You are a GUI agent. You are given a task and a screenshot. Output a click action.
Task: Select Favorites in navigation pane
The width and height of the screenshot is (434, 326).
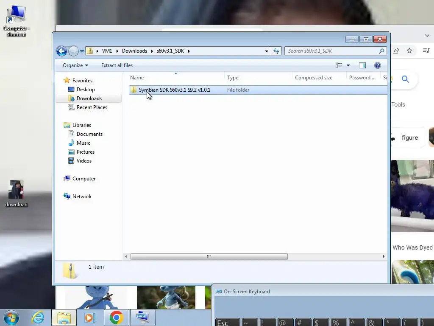[82, 81]
